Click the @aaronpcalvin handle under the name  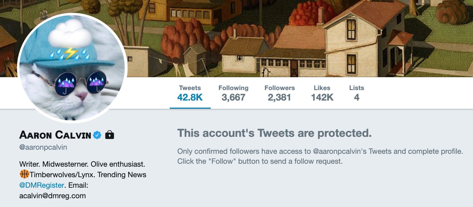click(43, 147)
